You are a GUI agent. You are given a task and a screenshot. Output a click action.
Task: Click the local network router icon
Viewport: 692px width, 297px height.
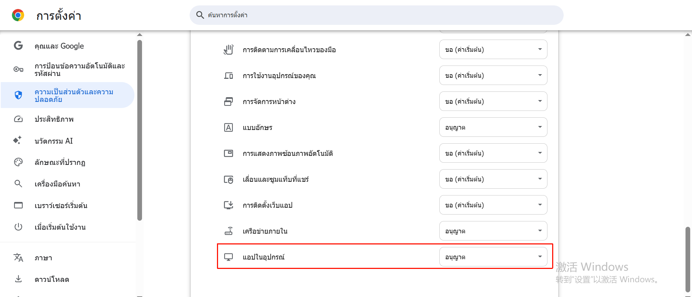229,231
